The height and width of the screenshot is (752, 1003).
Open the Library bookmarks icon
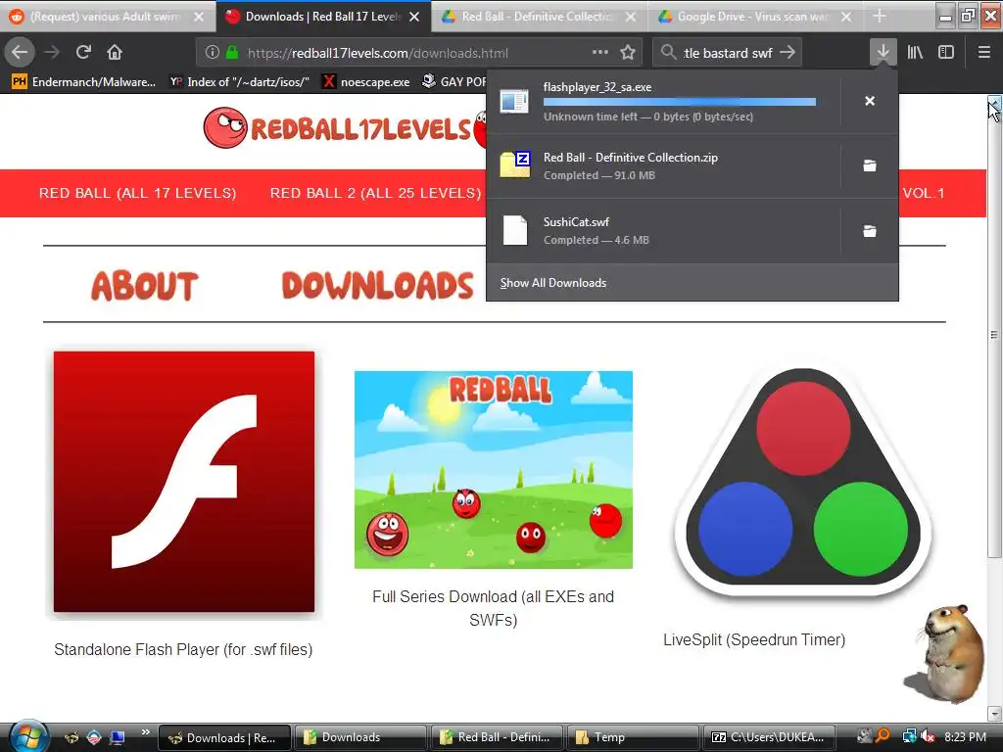pos(915,53)
